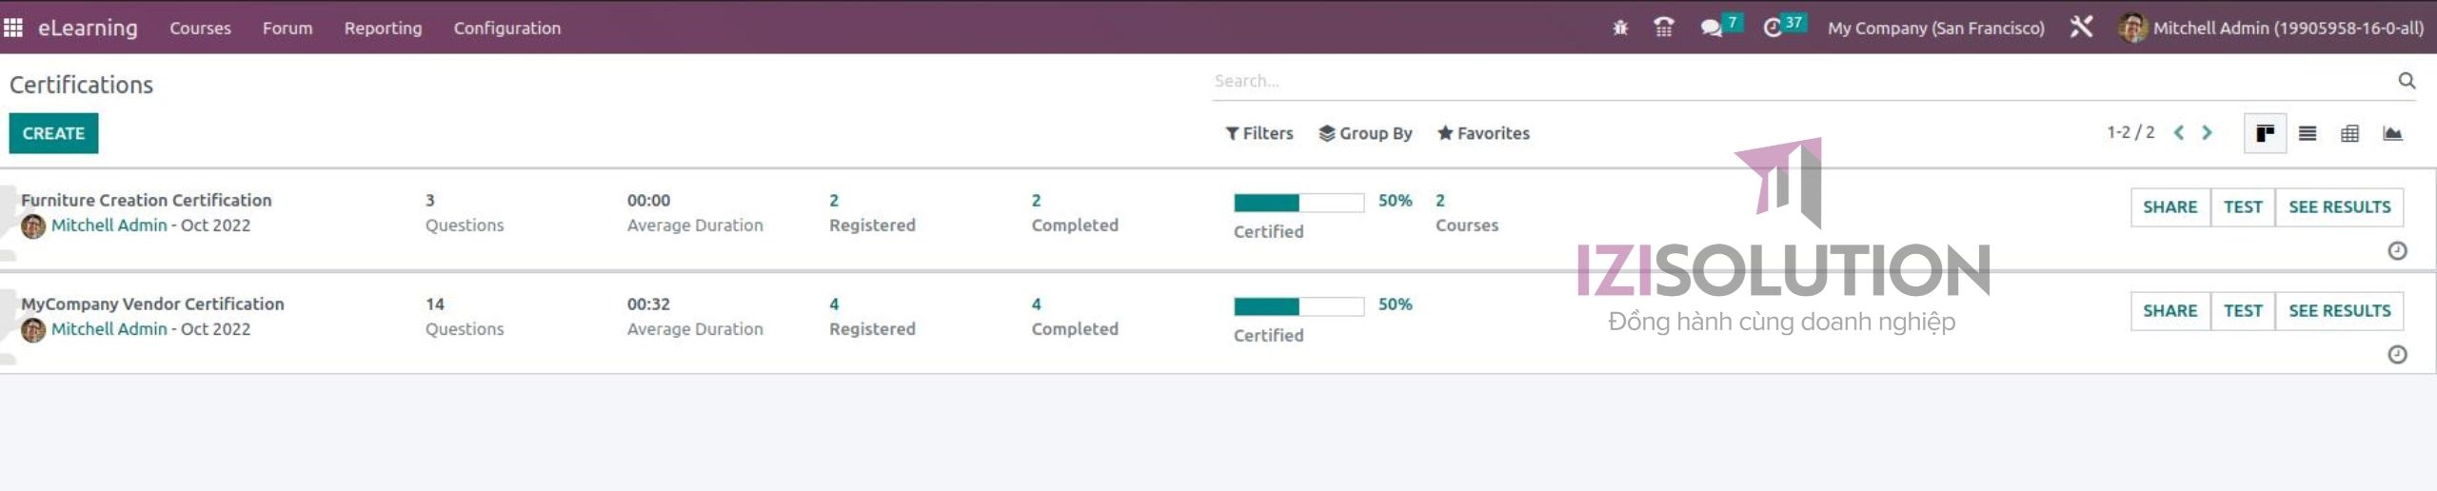
Task: Click CREATE button
Action: click(x=53, y=133)
